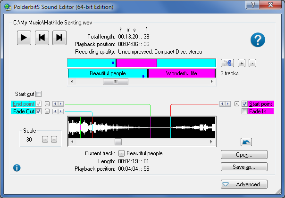
Task: Uncheck the Fade Out checkbox
Action: click(39, 111)
